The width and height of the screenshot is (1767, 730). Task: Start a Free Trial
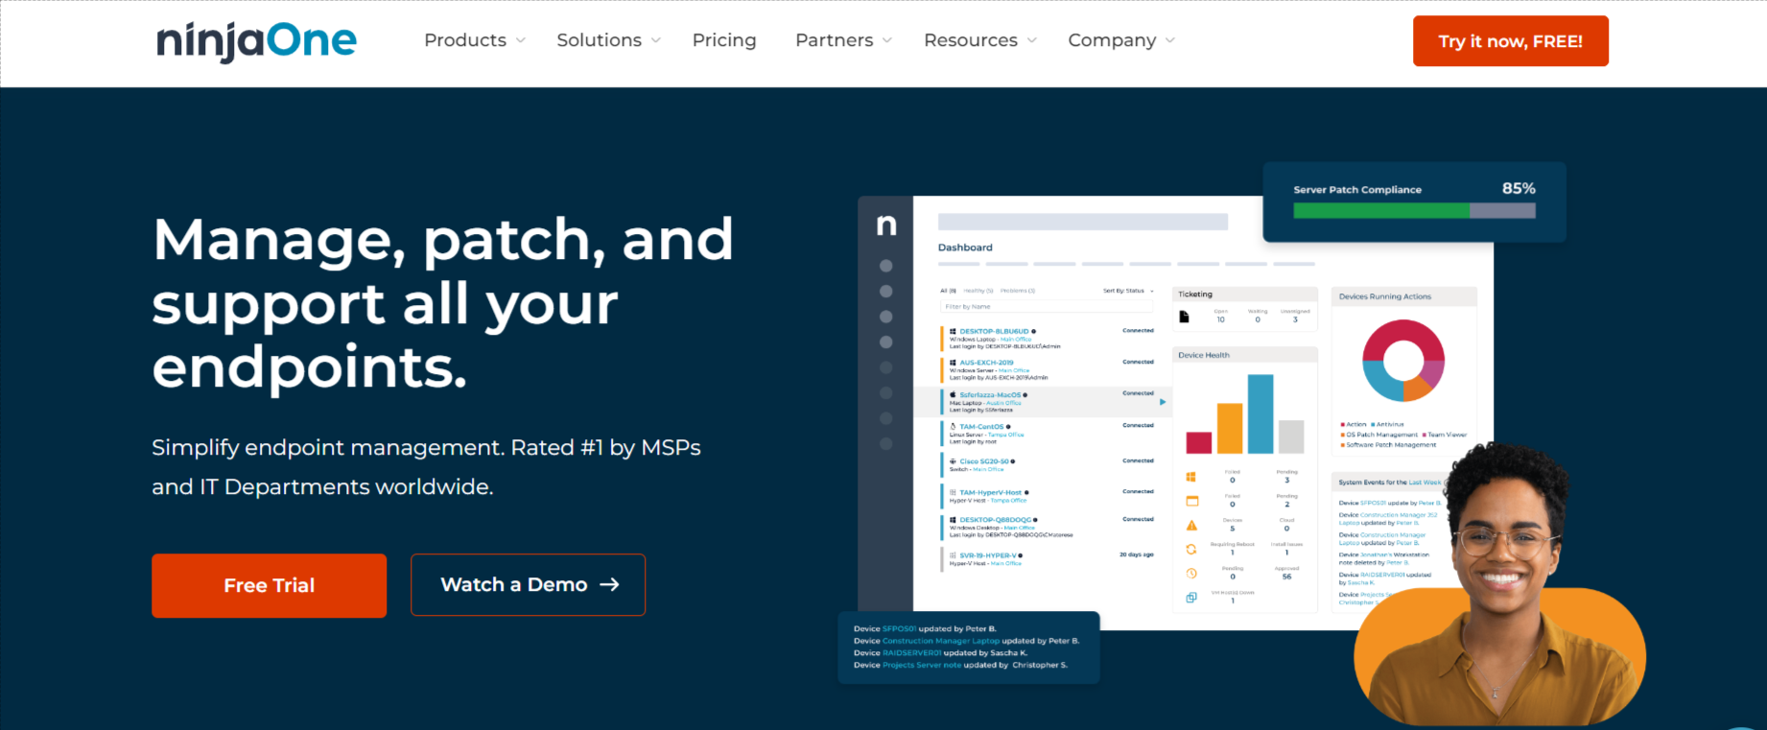270,585
